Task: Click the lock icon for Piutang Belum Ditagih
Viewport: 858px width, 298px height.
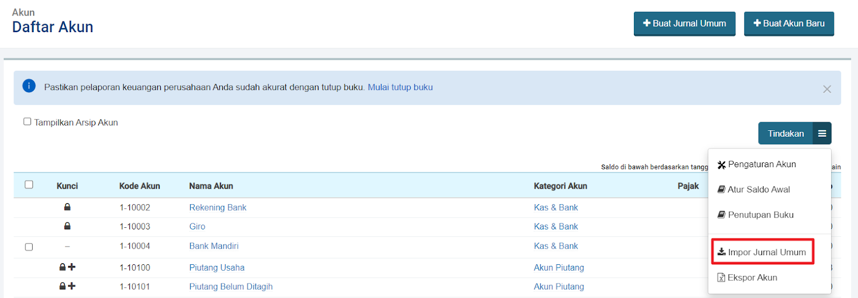Action: pyautogui.click(x=62, y=286)
